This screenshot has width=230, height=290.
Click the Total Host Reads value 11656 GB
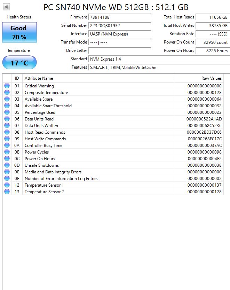tap(213, 17)
